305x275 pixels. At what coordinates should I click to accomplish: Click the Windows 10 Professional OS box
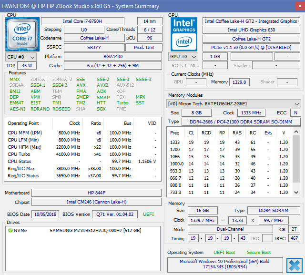[224, 265]
